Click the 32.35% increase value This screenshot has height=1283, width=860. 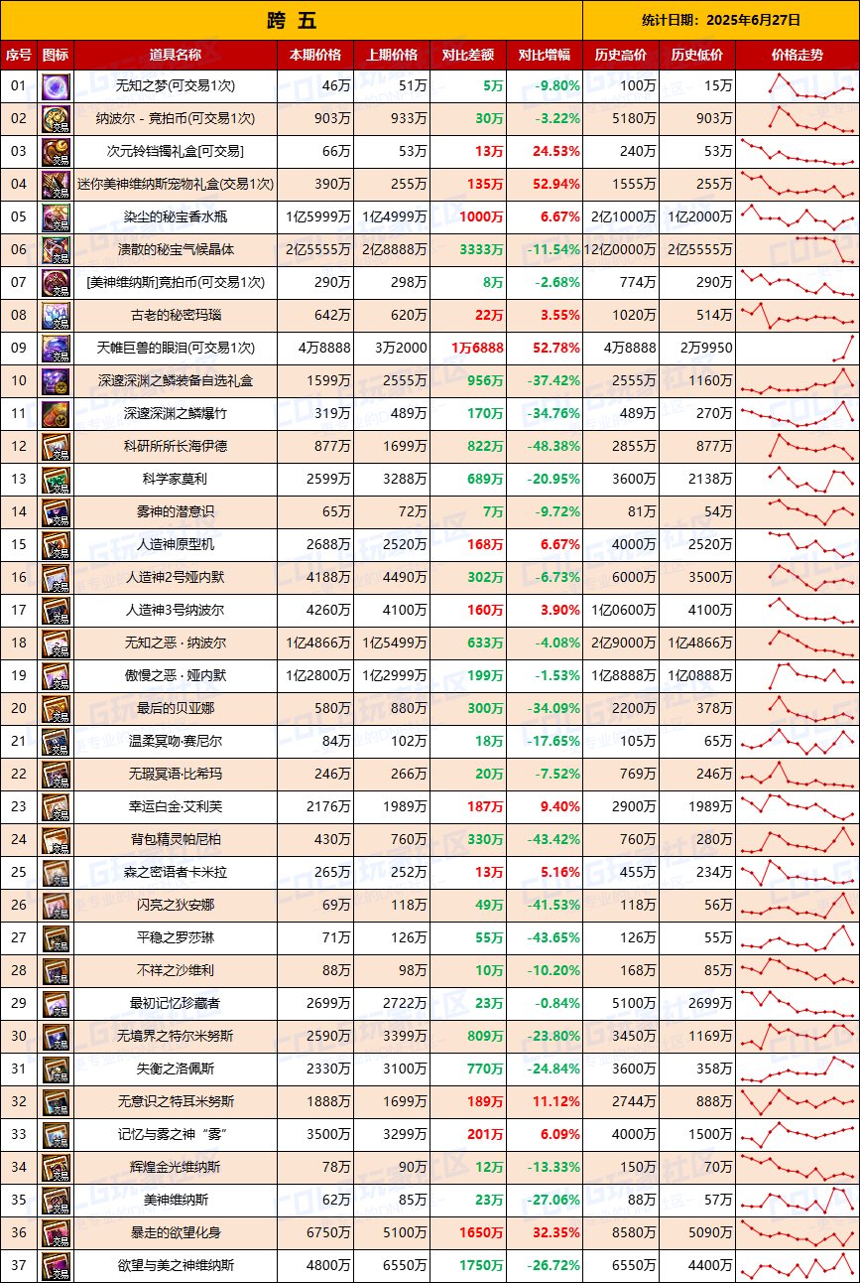(x=556, y=1233)
